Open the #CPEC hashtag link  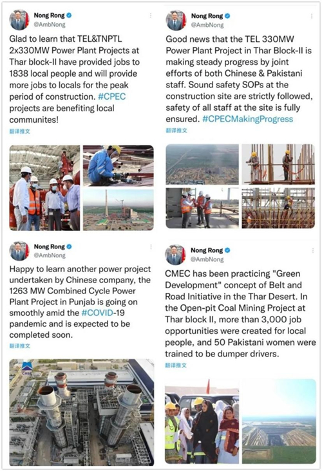click(112, 97)
